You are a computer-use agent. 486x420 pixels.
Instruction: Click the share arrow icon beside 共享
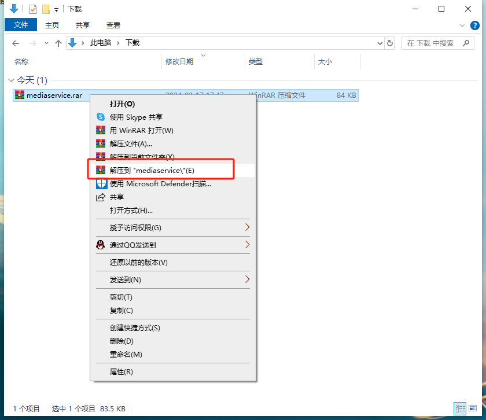(x=101, y=197)
